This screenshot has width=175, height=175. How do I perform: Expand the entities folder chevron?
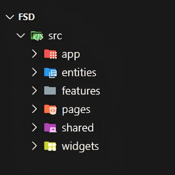click(34, 73)
